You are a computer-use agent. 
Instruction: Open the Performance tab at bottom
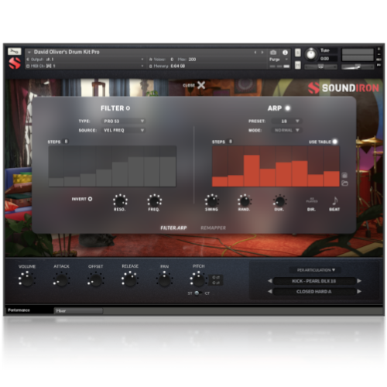[29, 310]
